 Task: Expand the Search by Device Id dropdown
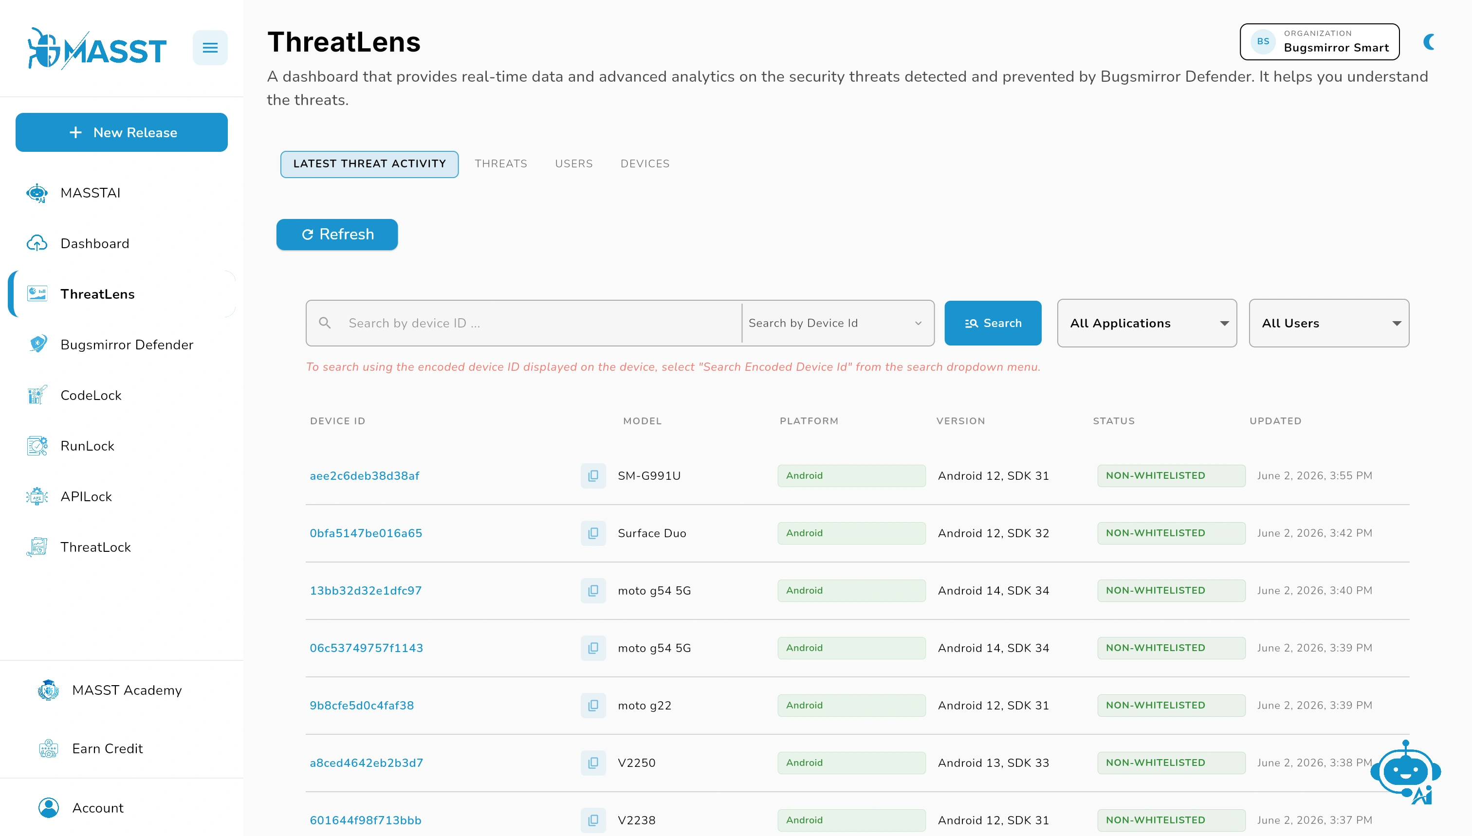tap(837, 323)
